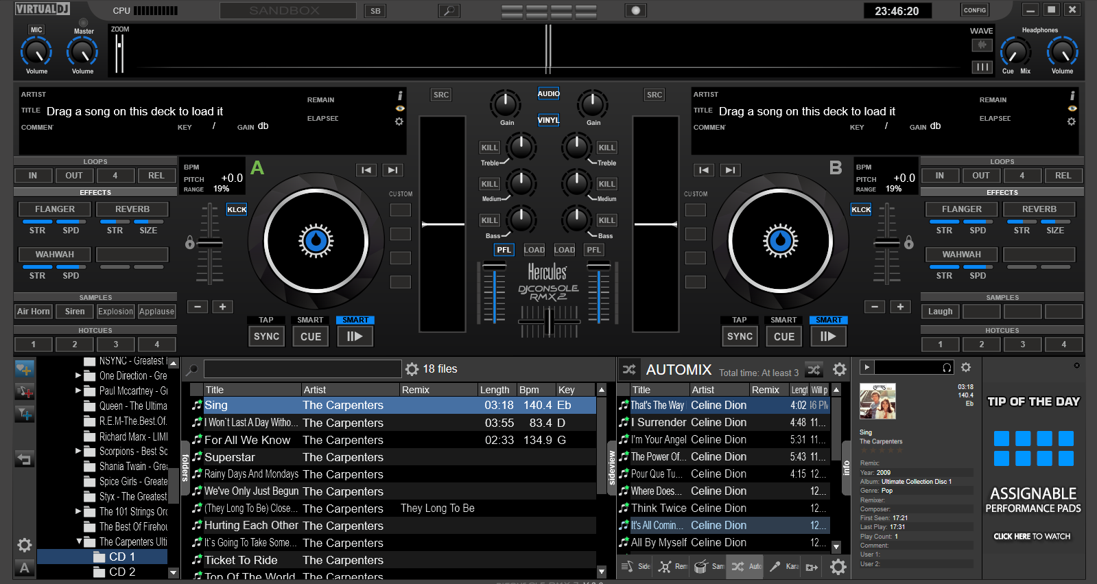Adjust the waveform ZOOM slider

coord(119,54)
